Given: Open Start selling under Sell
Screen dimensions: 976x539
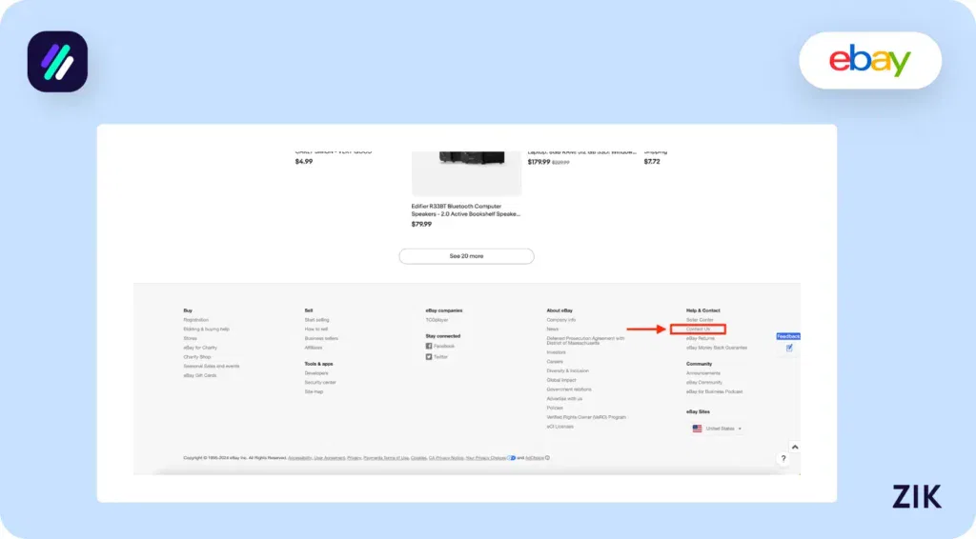Looking at the screenshot, I should [x=316, y=320].
